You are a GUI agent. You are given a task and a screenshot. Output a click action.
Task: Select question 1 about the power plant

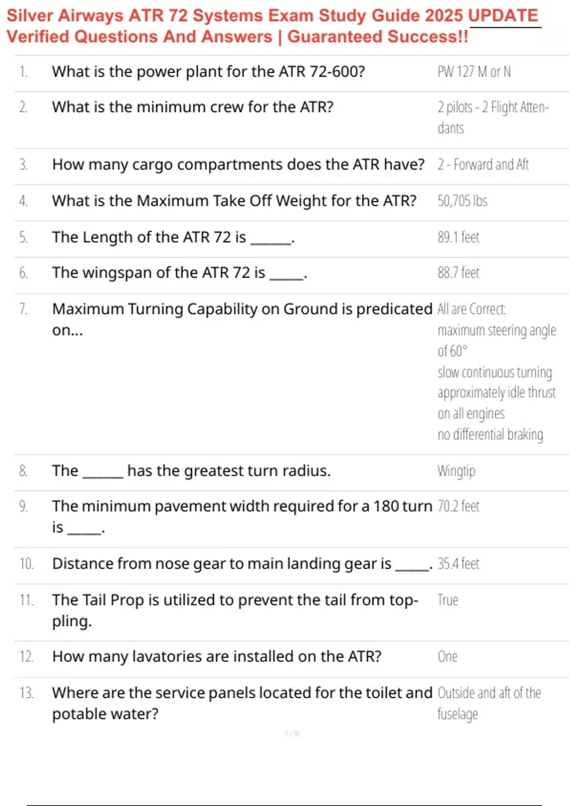209,72
